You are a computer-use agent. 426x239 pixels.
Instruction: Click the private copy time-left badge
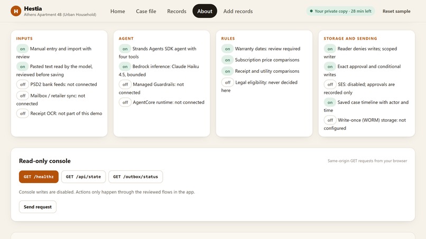[x=340, y=11]
